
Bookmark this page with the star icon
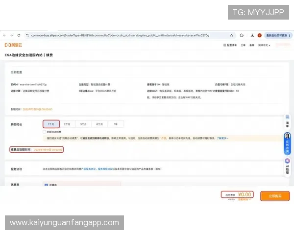[x=232, y=35]
